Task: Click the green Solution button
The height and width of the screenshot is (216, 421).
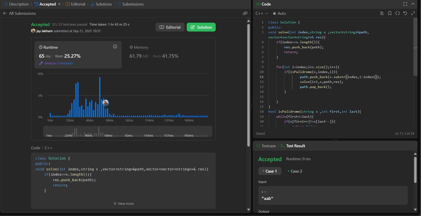Action: click(201, 27)
